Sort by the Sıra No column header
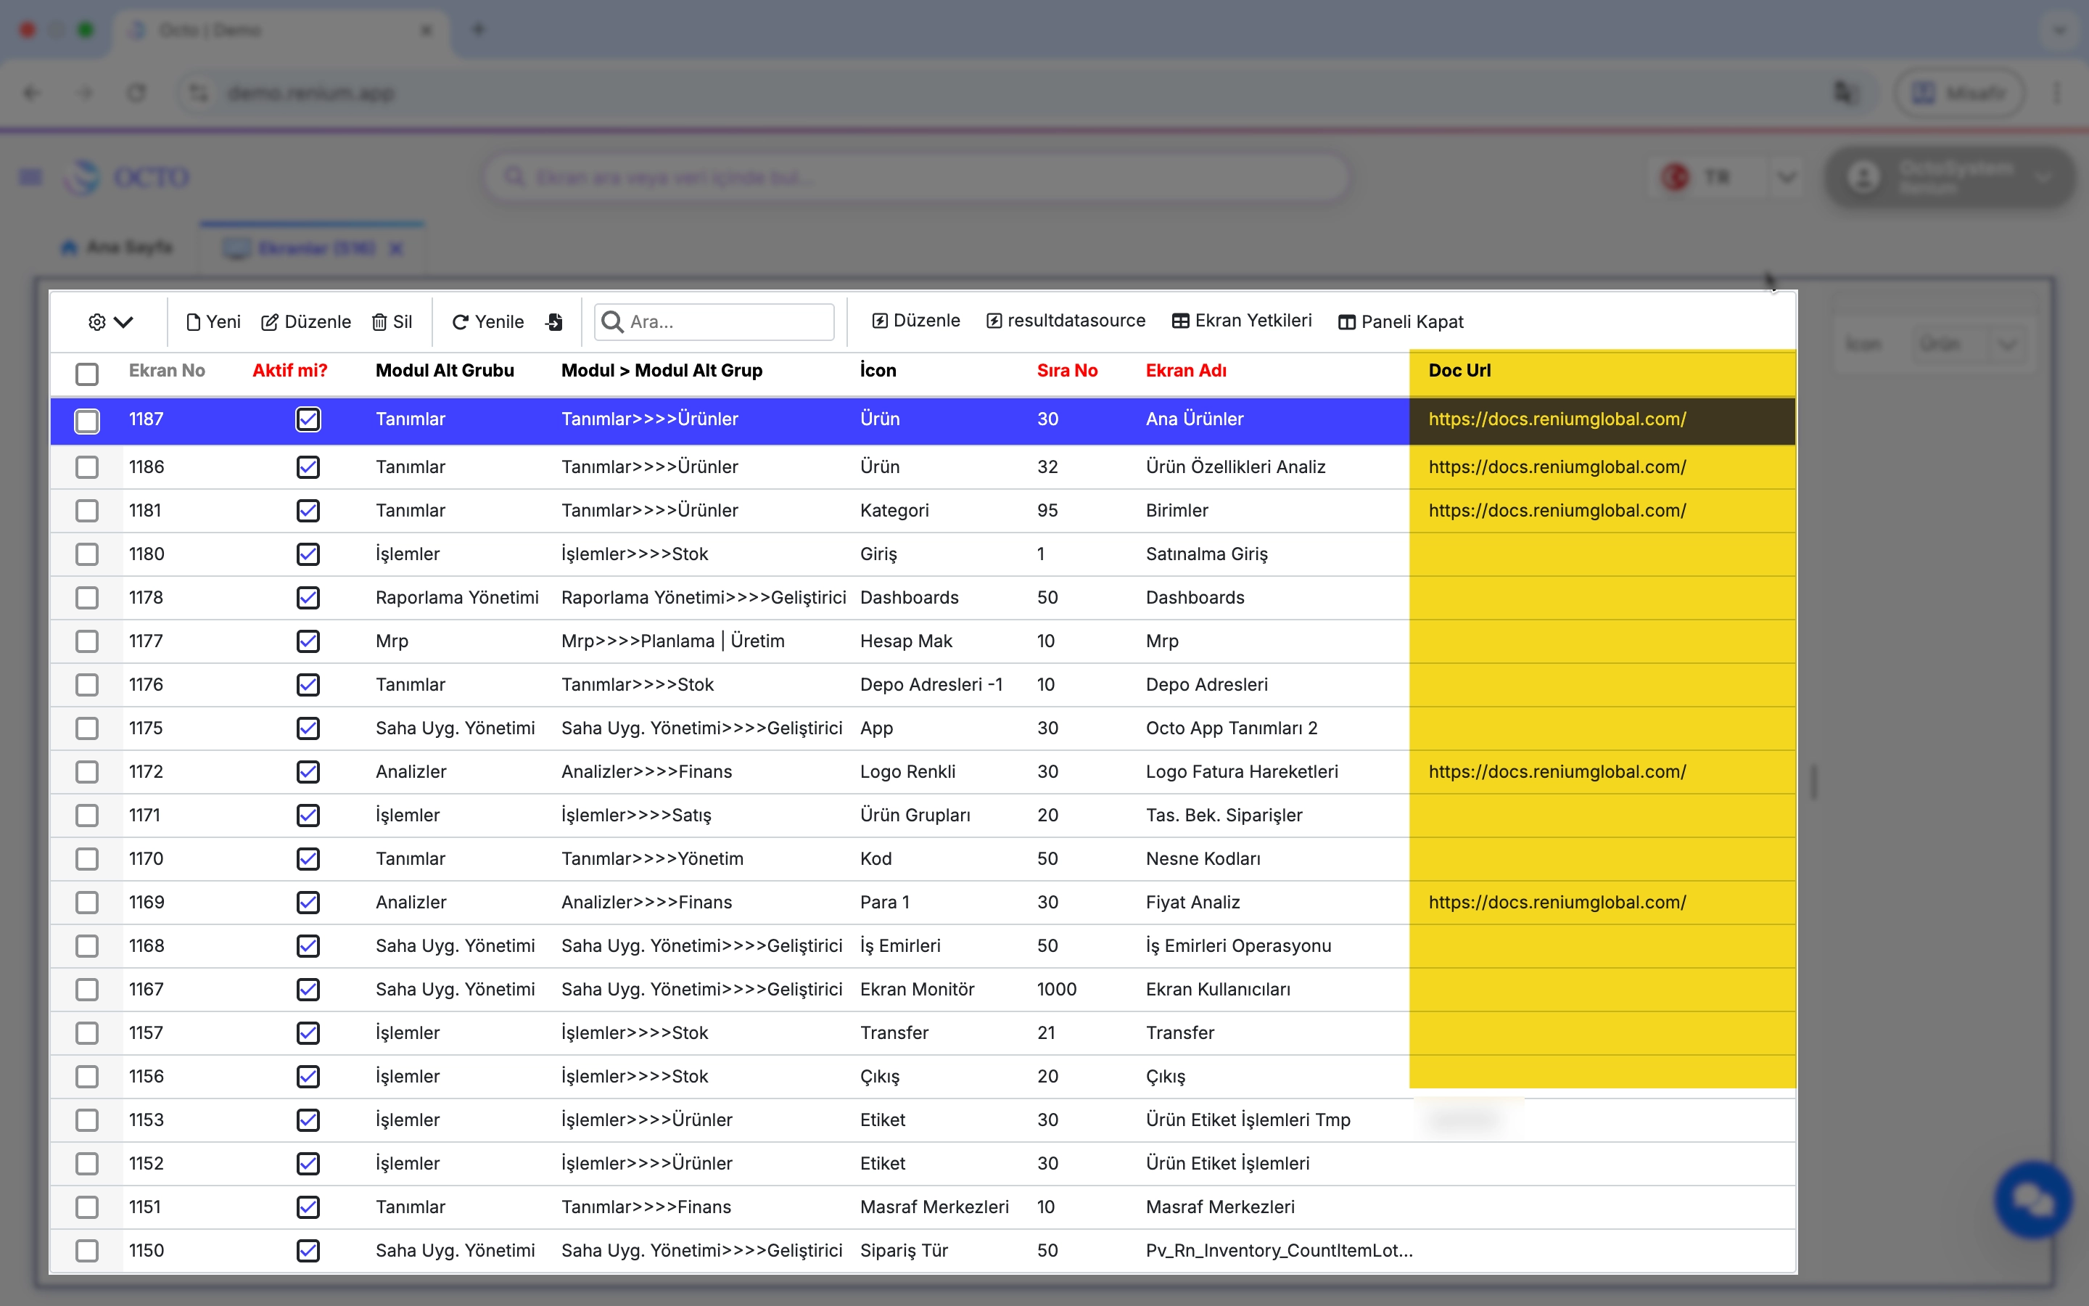 (x=1067, y=371)
